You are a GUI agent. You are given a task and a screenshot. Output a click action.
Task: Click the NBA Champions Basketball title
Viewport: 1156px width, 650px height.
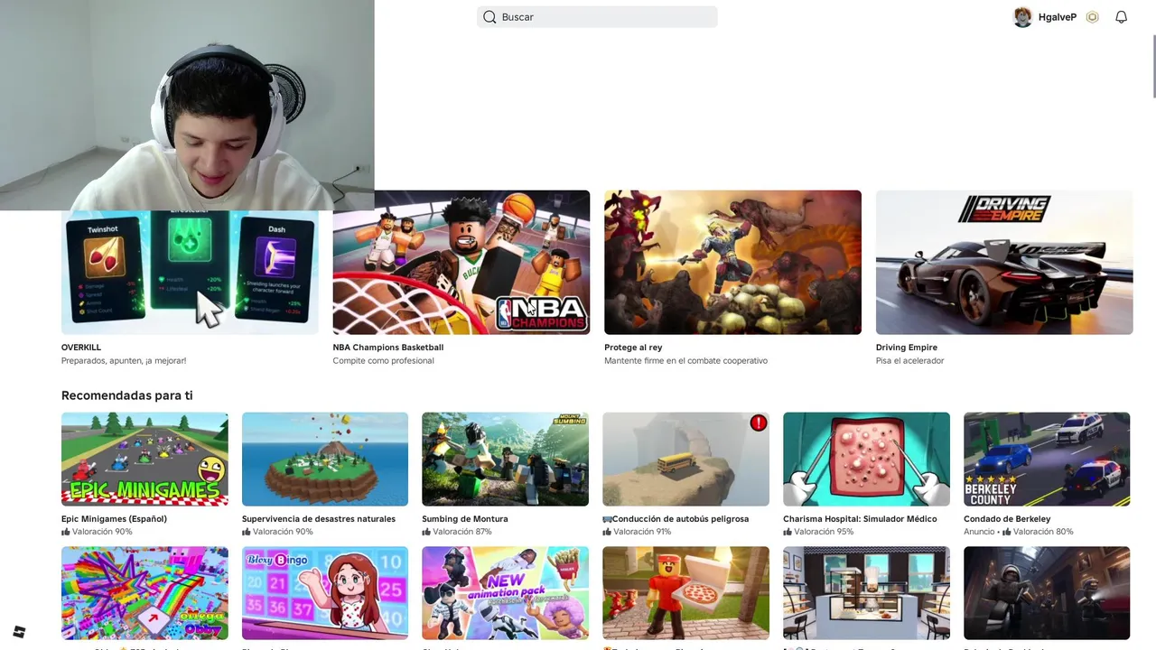pyautogui.click(x=388, y=348)
